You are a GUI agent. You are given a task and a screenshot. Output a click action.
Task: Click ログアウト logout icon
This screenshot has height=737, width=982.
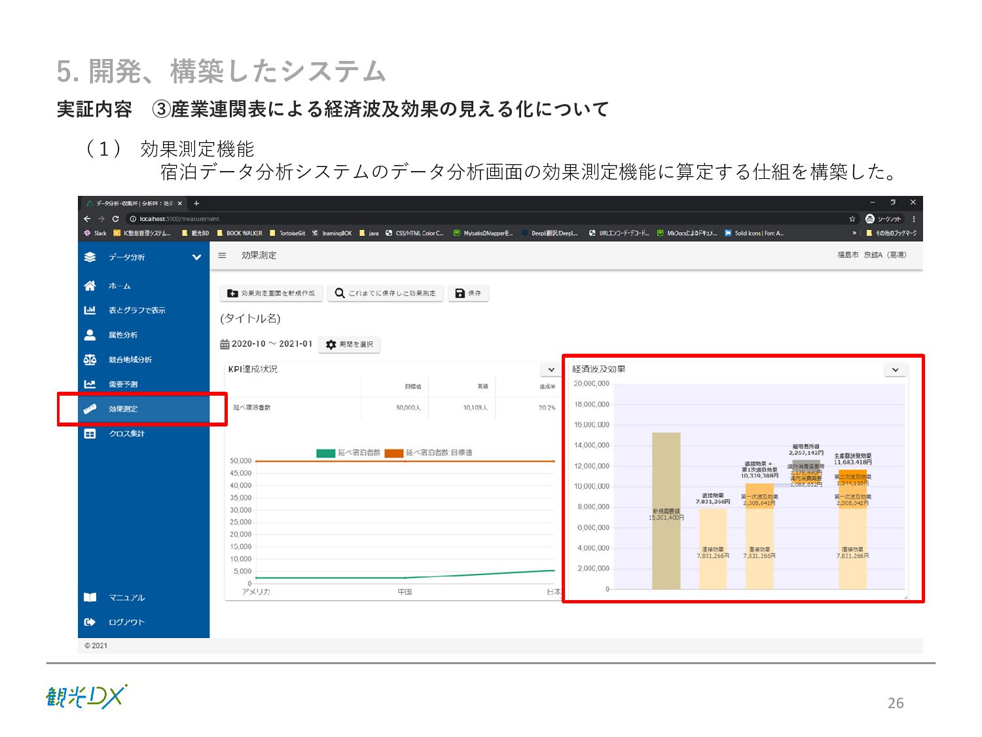pyautogui.click(x=90, y=622)
